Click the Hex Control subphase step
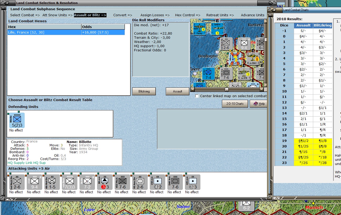Screen dimensions: 341x215 pos(188,15)
